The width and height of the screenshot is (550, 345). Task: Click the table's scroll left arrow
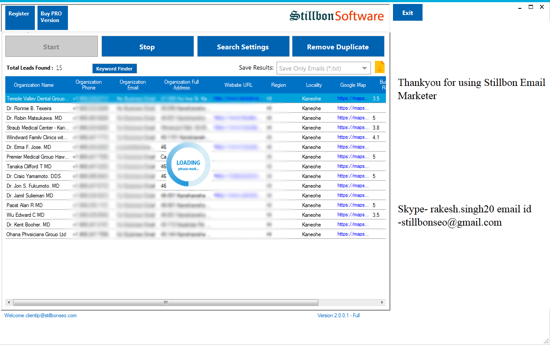point(9,303)
